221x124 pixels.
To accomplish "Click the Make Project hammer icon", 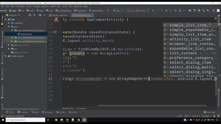I will click(108, 10).
